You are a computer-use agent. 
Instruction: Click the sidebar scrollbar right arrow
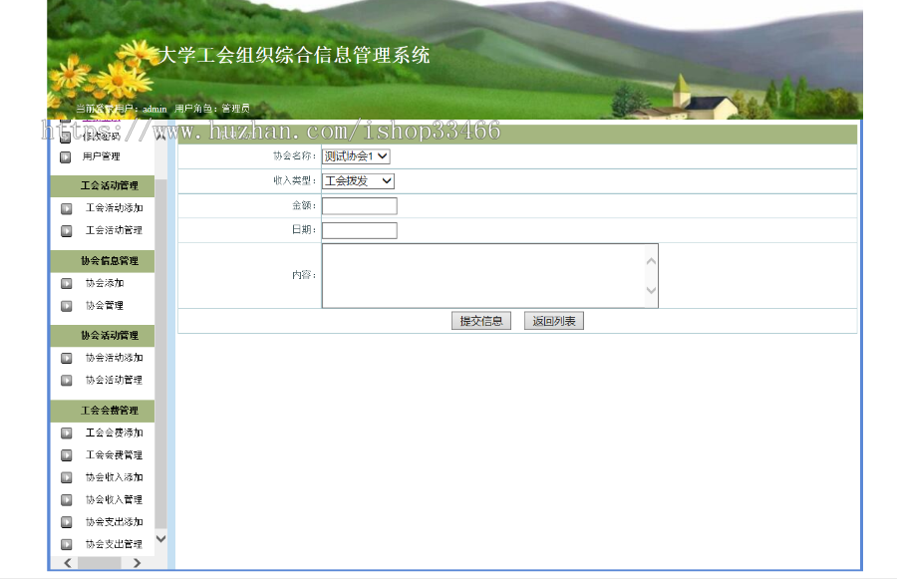click(x=138, y=565)
